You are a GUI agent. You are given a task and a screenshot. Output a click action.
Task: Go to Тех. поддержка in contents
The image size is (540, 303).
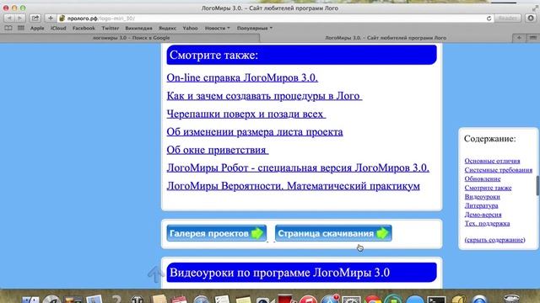click(487, 223)
